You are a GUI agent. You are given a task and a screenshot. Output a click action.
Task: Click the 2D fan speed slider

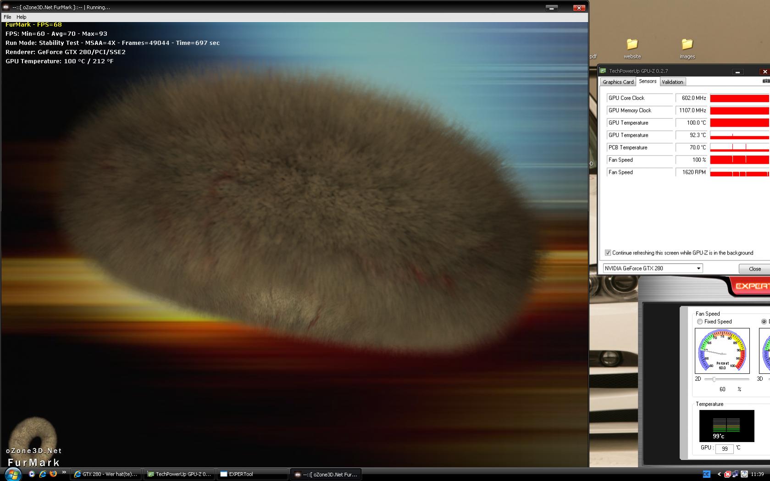(727, 379)
